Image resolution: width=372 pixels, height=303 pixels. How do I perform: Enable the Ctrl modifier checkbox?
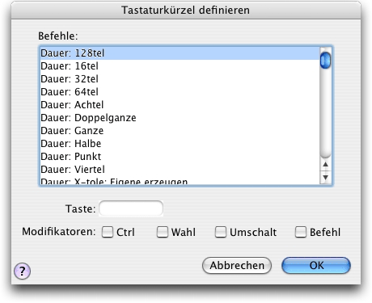coord(108,232)
